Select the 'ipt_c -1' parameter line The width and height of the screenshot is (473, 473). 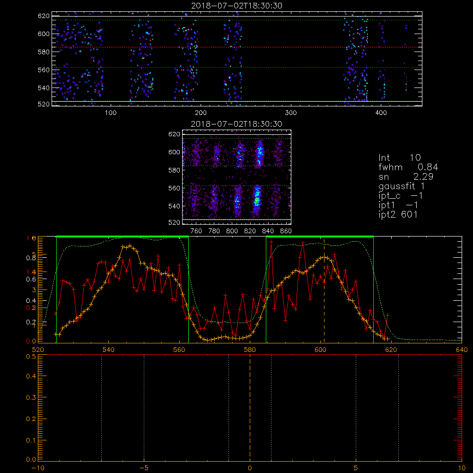pyautogui.click(x=401, y=196)
